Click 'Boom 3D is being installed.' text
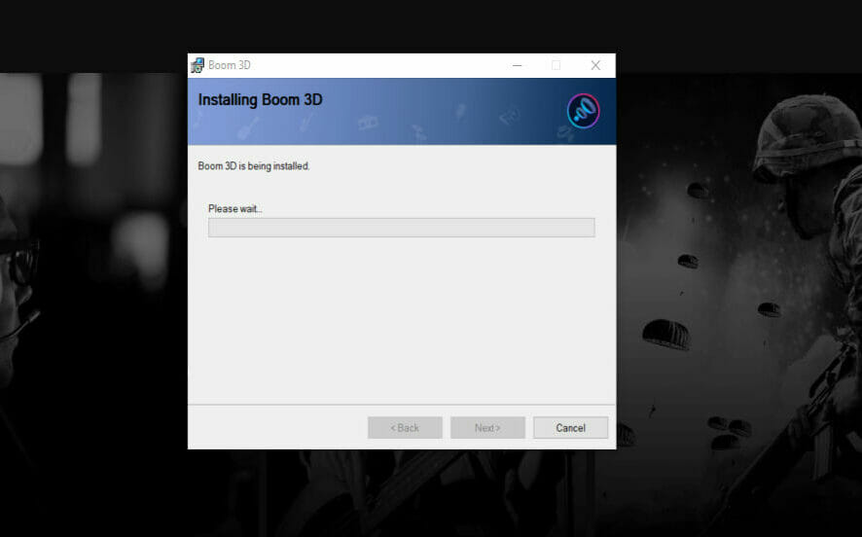This screenshot has height=537, width=862. [253, 166]
